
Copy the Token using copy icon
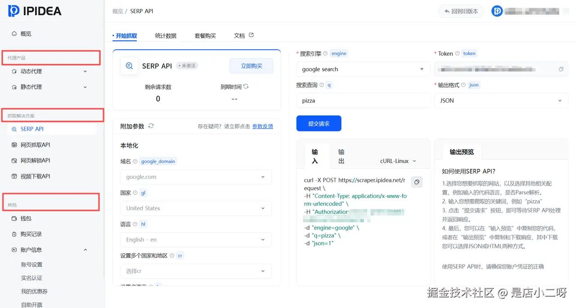tap(561, 69)
